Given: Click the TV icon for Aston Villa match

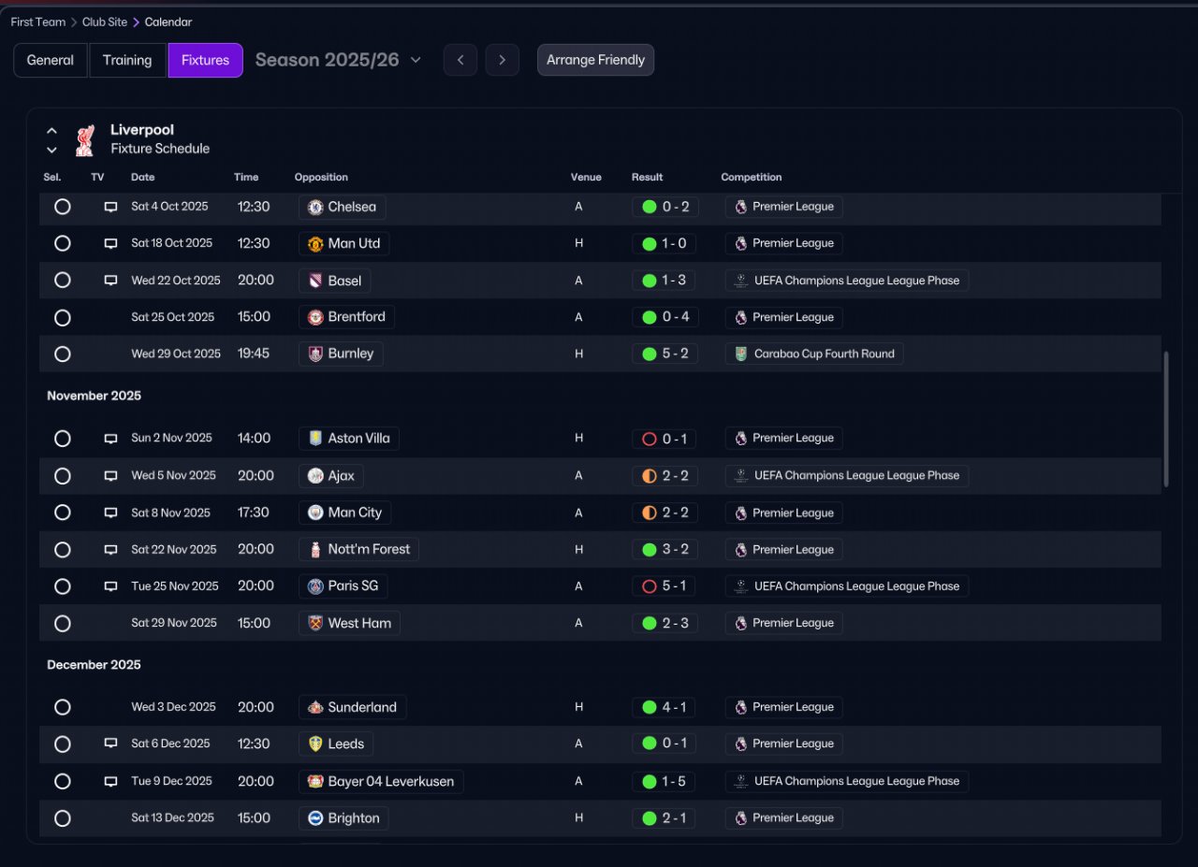Looking at the screenshot, I should (x=110, y=439).
